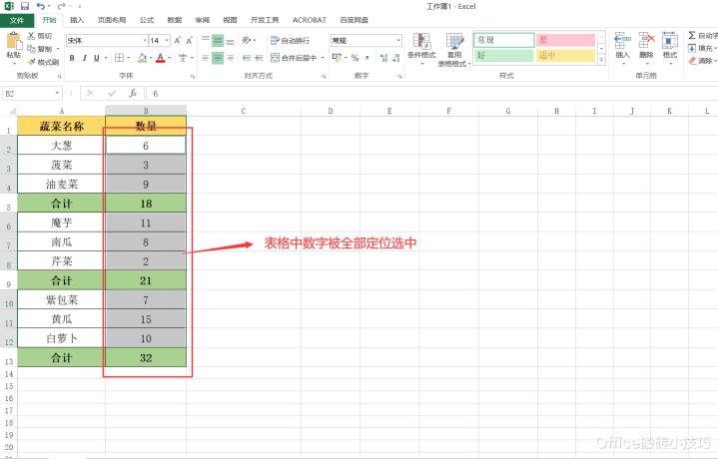Viewport: 718px width, 459px height.
Task: Toggle bold formatting
Action: [72, 58]
